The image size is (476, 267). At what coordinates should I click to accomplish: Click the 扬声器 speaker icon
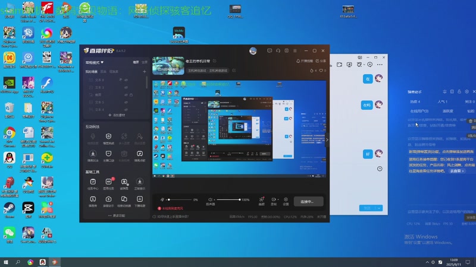210,200
